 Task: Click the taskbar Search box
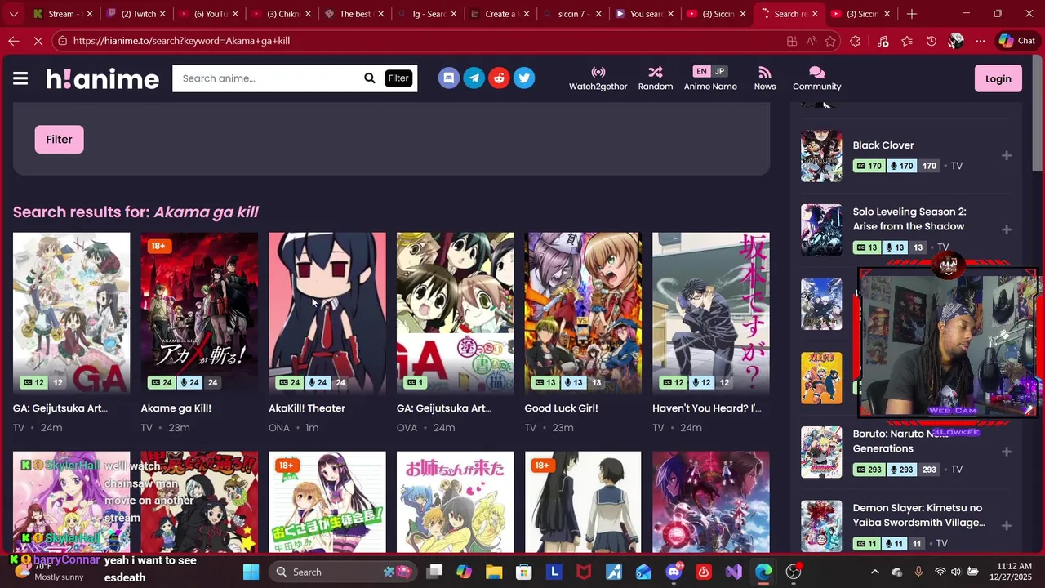click(x=343, y=572)
